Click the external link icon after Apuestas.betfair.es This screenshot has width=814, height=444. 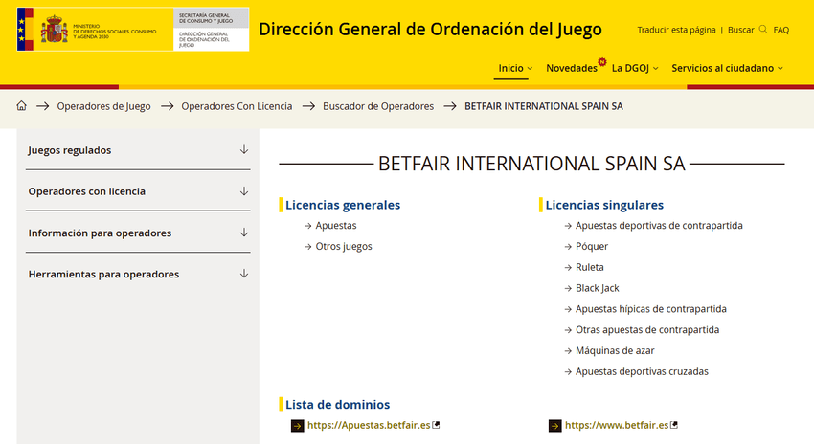[x=436, y=425]
